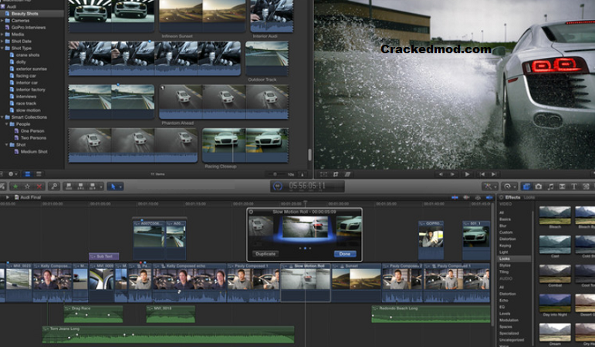The image size is (595, 347).
Task: Select the Blur effects category
Action: tap(503, 226)
